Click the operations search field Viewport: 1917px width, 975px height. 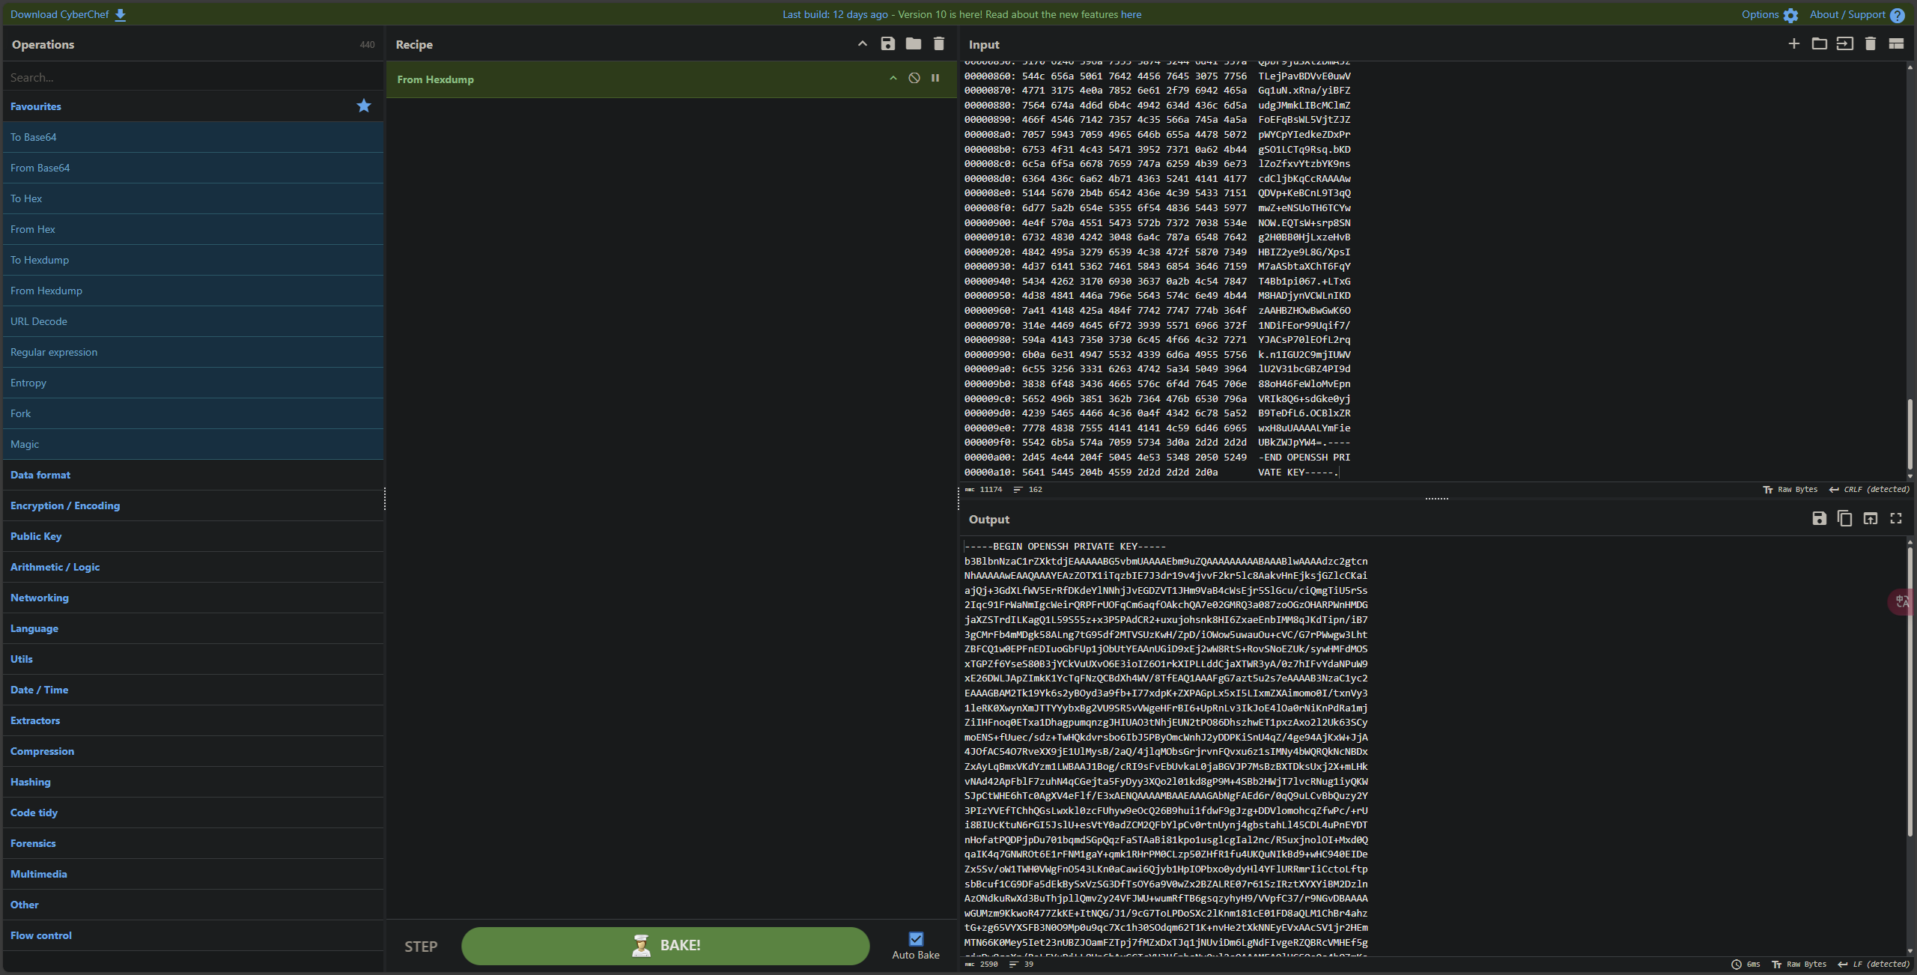(193, 77)
